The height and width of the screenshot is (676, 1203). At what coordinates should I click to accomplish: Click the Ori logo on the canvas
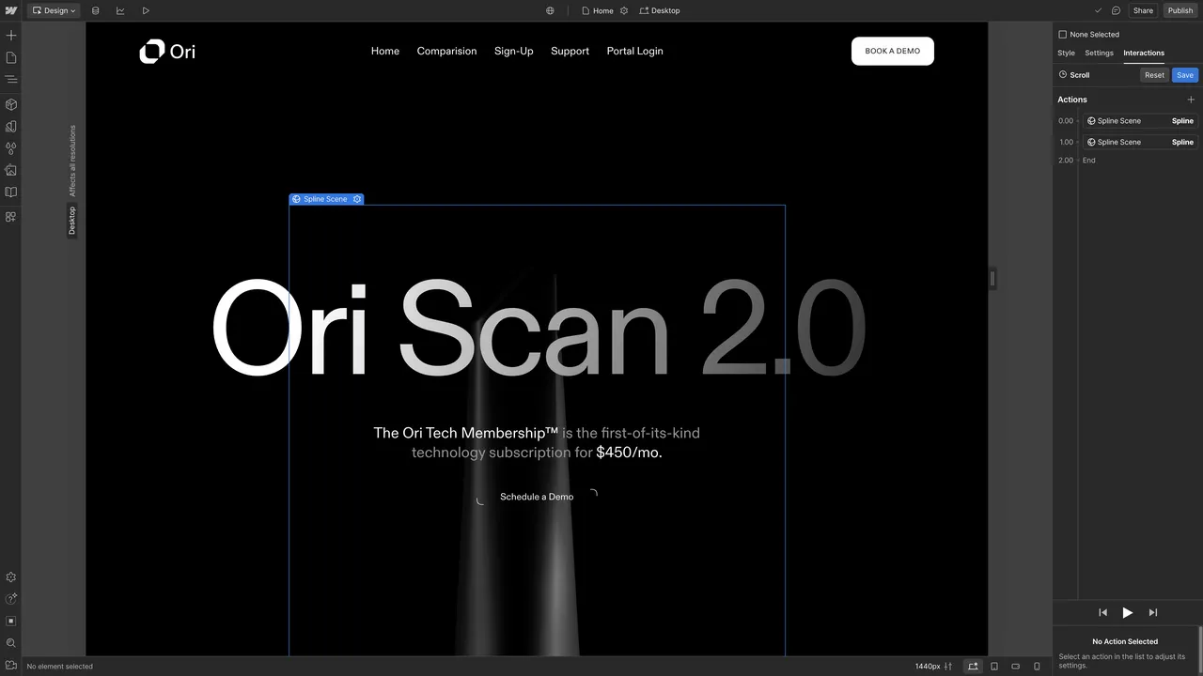167,52
